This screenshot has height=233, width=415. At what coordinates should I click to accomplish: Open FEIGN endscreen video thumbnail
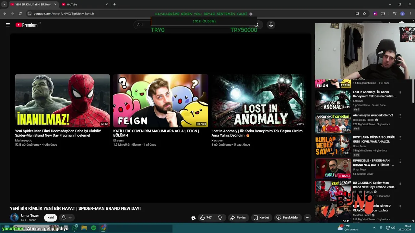[x=160, y=101]
